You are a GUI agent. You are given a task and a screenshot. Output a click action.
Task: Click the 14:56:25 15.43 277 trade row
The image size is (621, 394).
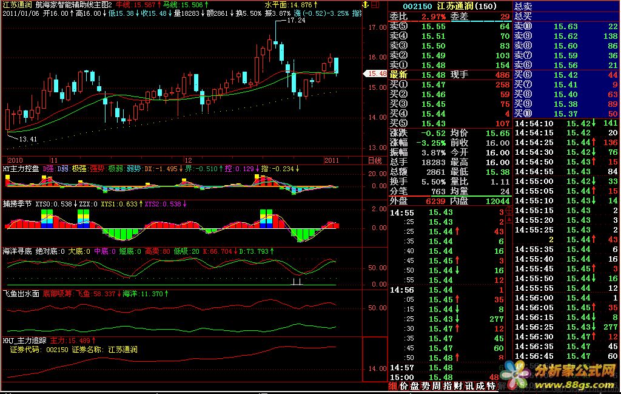pos(566,327)
